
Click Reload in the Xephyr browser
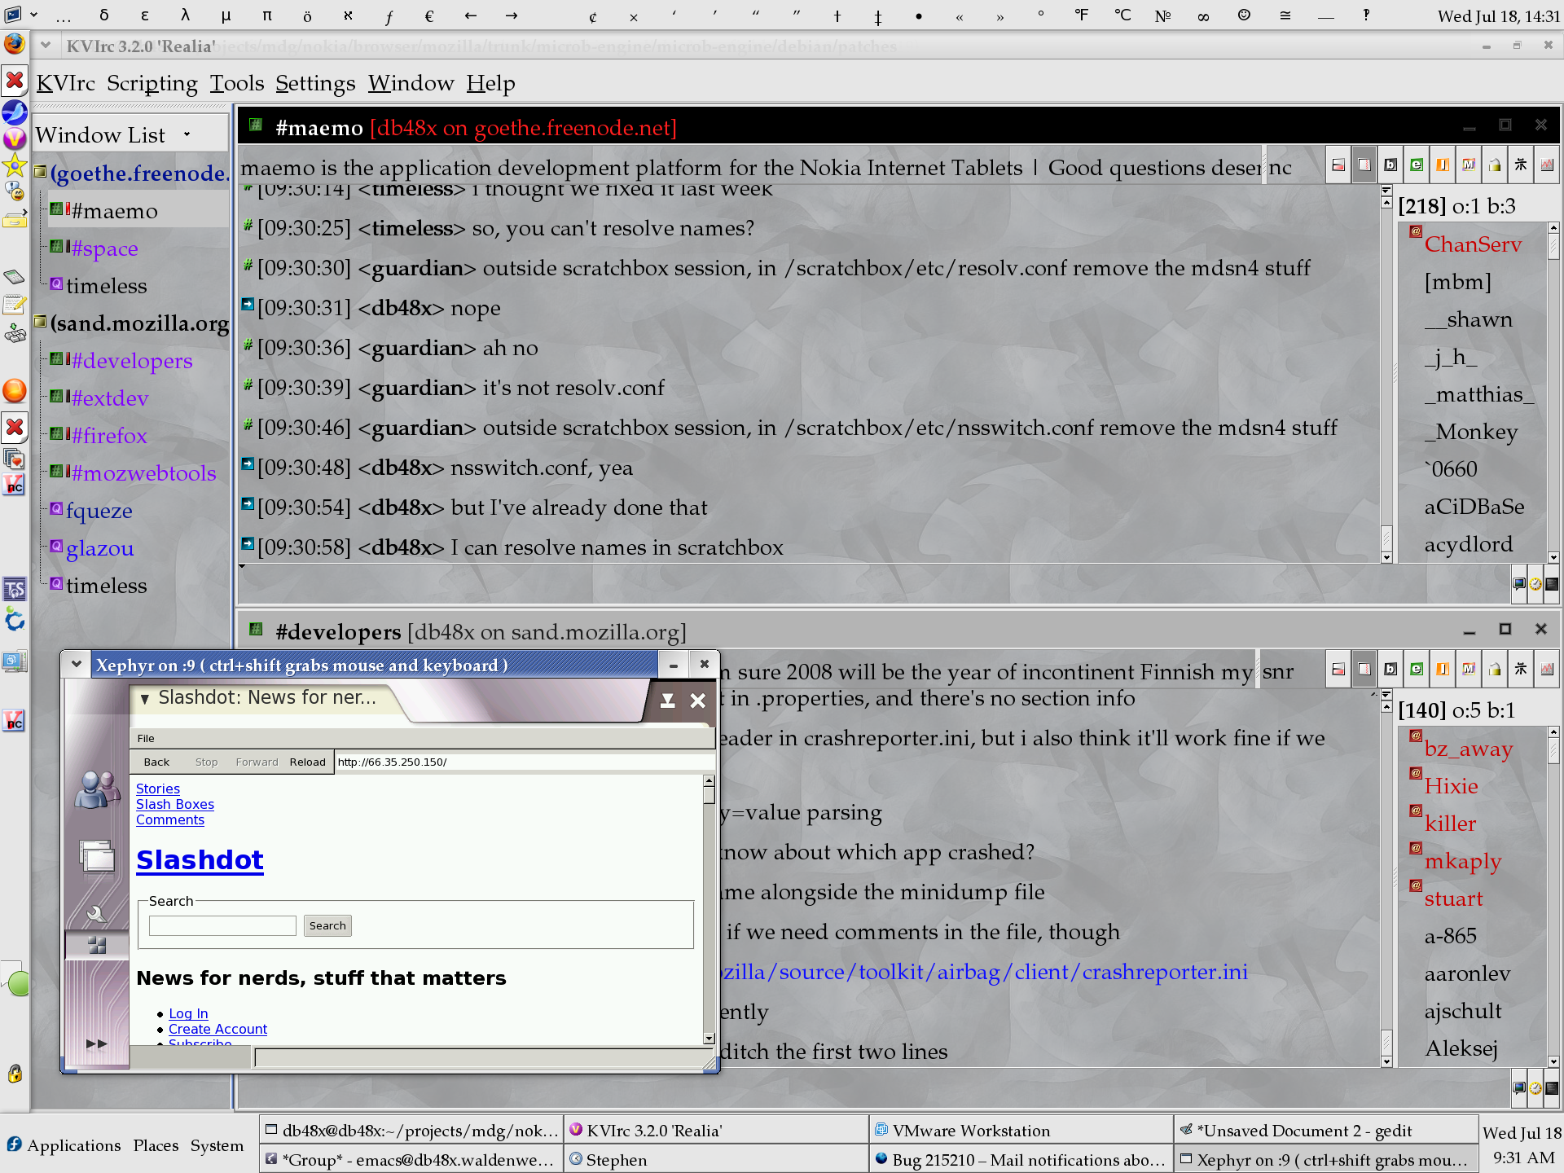(x=307, y=762)
